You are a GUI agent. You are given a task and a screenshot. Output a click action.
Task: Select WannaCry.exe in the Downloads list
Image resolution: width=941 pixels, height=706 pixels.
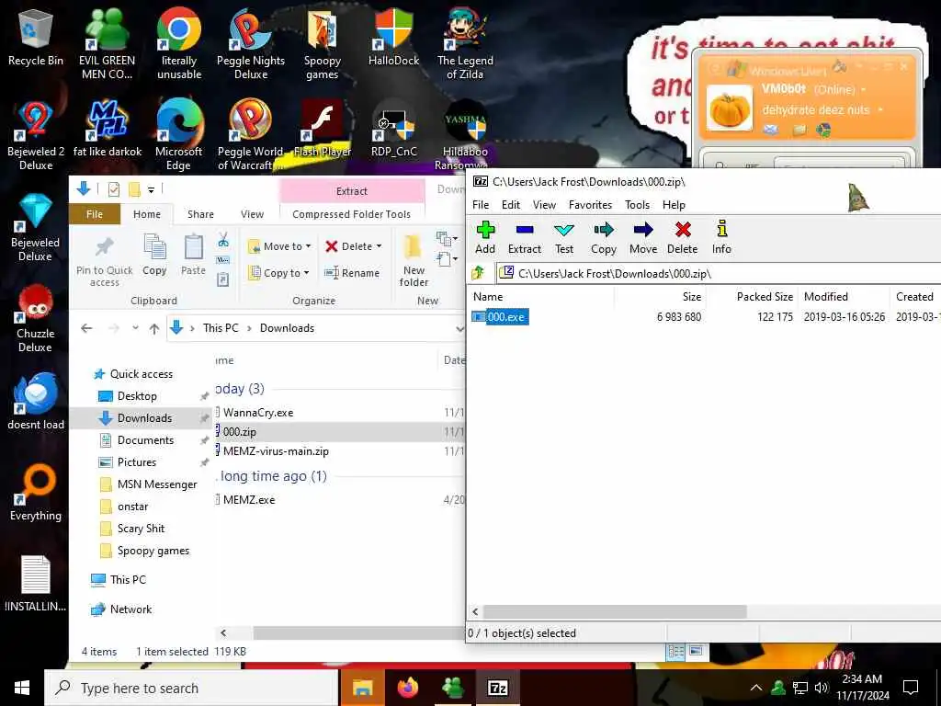click(x=258, y=413)
